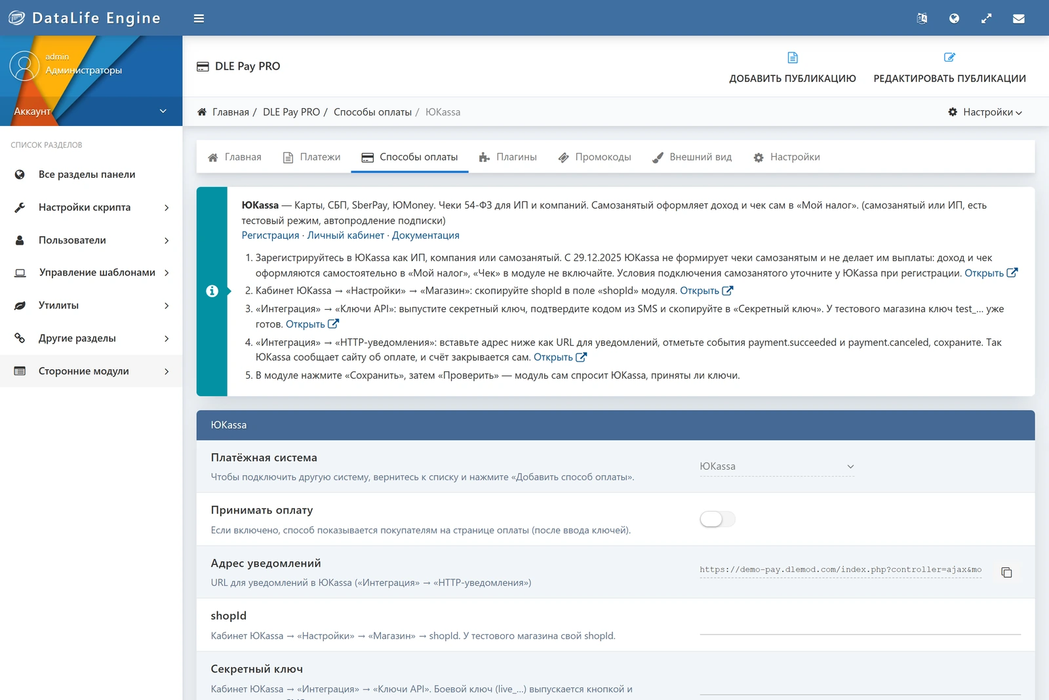
Task: Toggle the hamburger sidebar menu icon
Action: (199, 18)
